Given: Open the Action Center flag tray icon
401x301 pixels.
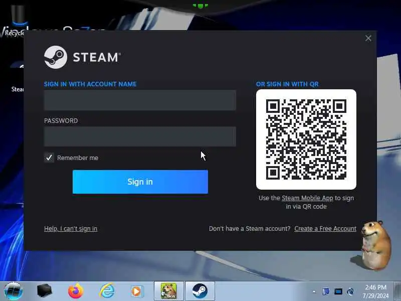Looking at the screenshot, I should point(326,291).
